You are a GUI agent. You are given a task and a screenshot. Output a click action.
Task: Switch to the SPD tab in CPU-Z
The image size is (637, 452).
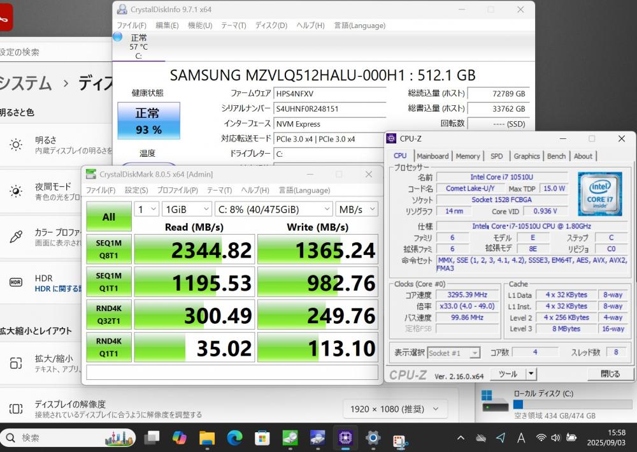click(496, 156)
